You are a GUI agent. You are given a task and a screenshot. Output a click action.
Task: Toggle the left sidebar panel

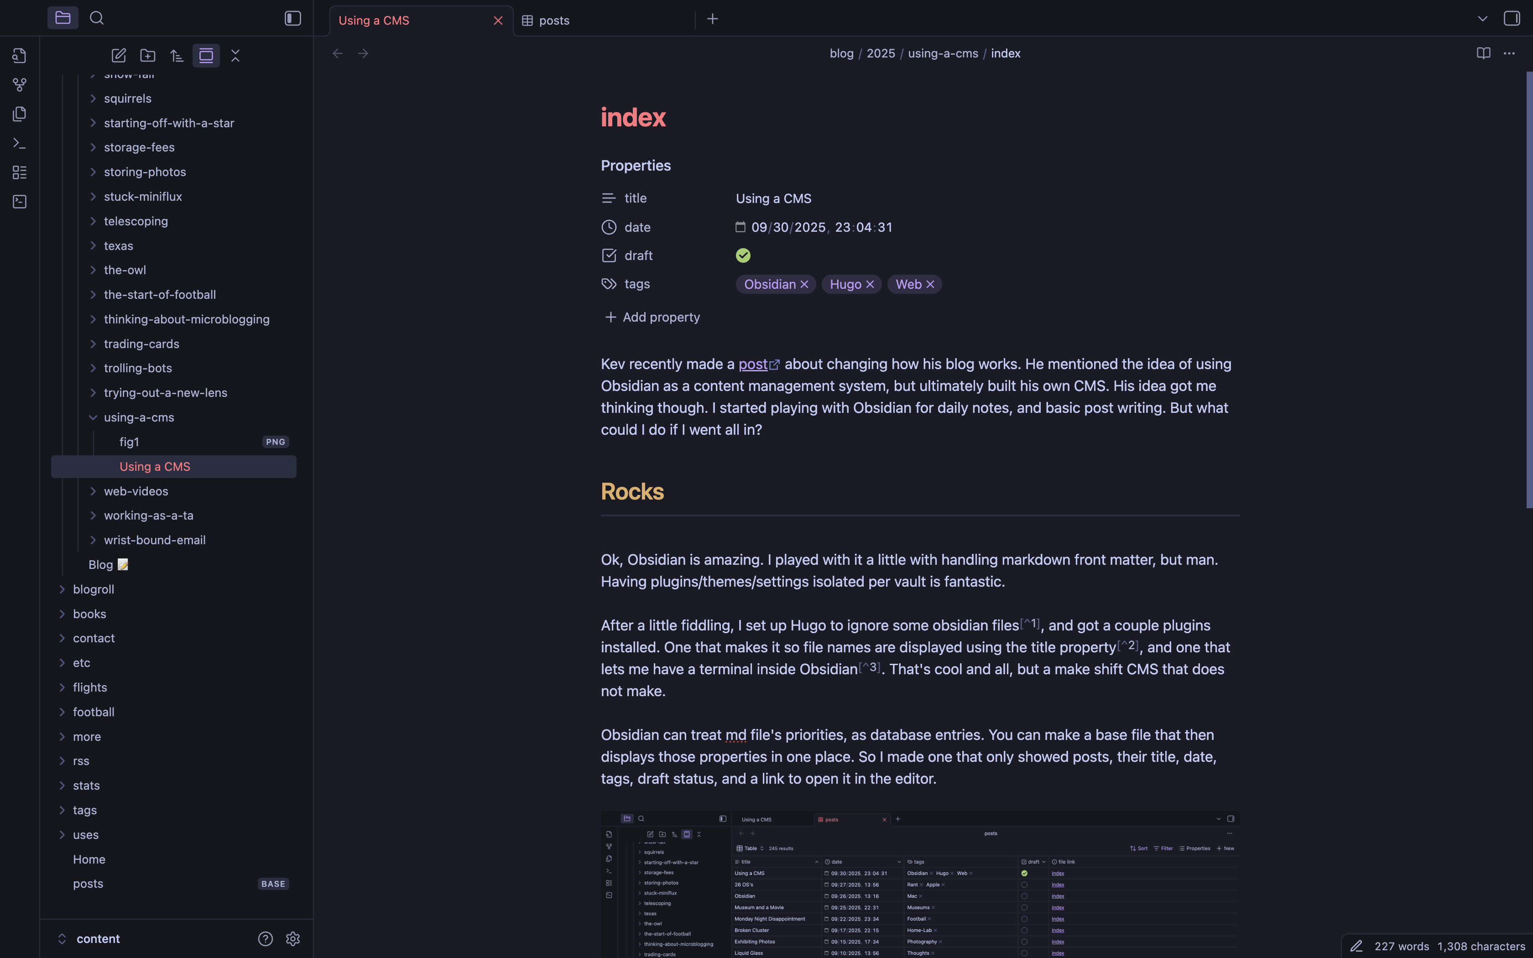[x=292, y=18]
